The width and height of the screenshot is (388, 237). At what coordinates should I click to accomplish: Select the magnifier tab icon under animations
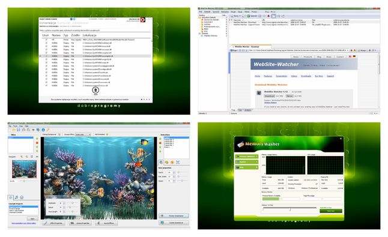click(x=161, y=163)
